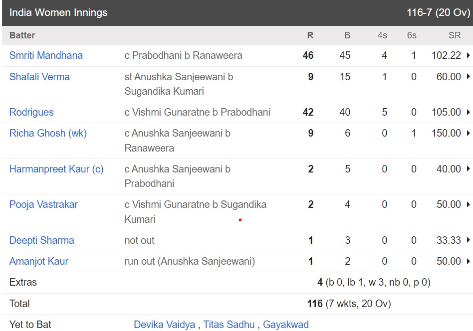Expand Amanjot Kaur's row arrow
473x331 pixels.
468,261
